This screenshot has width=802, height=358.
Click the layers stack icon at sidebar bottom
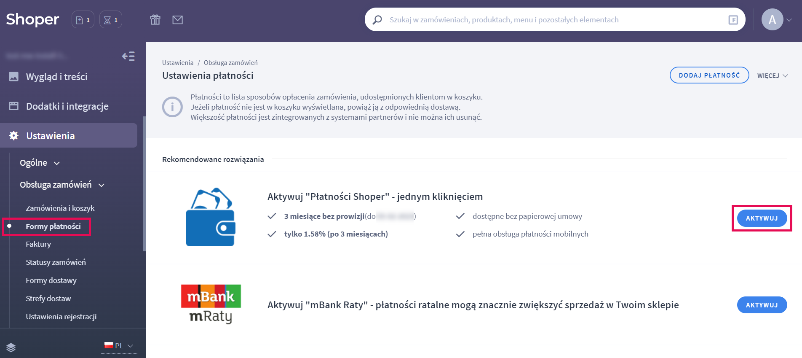point(11,347)
